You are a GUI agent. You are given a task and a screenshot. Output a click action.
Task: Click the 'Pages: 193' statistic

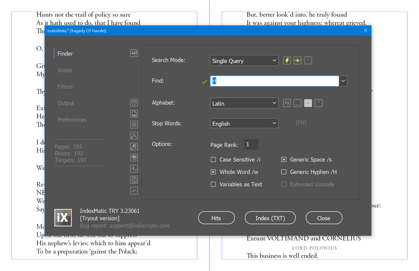click(x=68, y=147)
